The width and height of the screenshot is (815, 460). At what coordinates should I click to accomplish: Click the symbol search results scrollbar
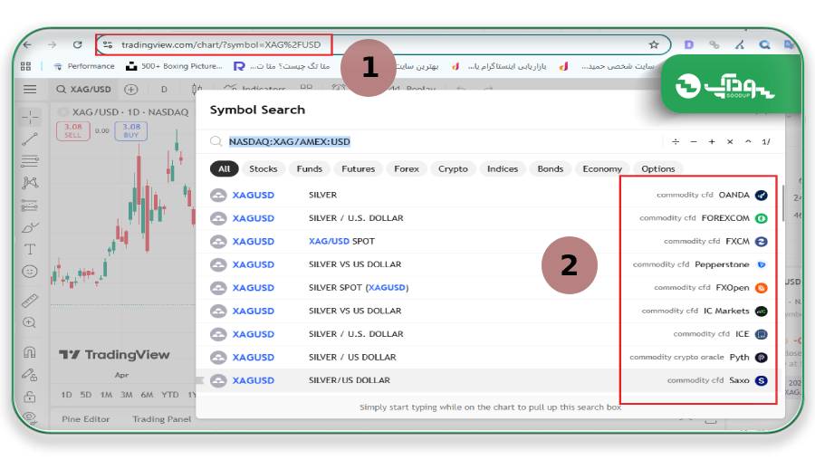(x=782, y=203)
